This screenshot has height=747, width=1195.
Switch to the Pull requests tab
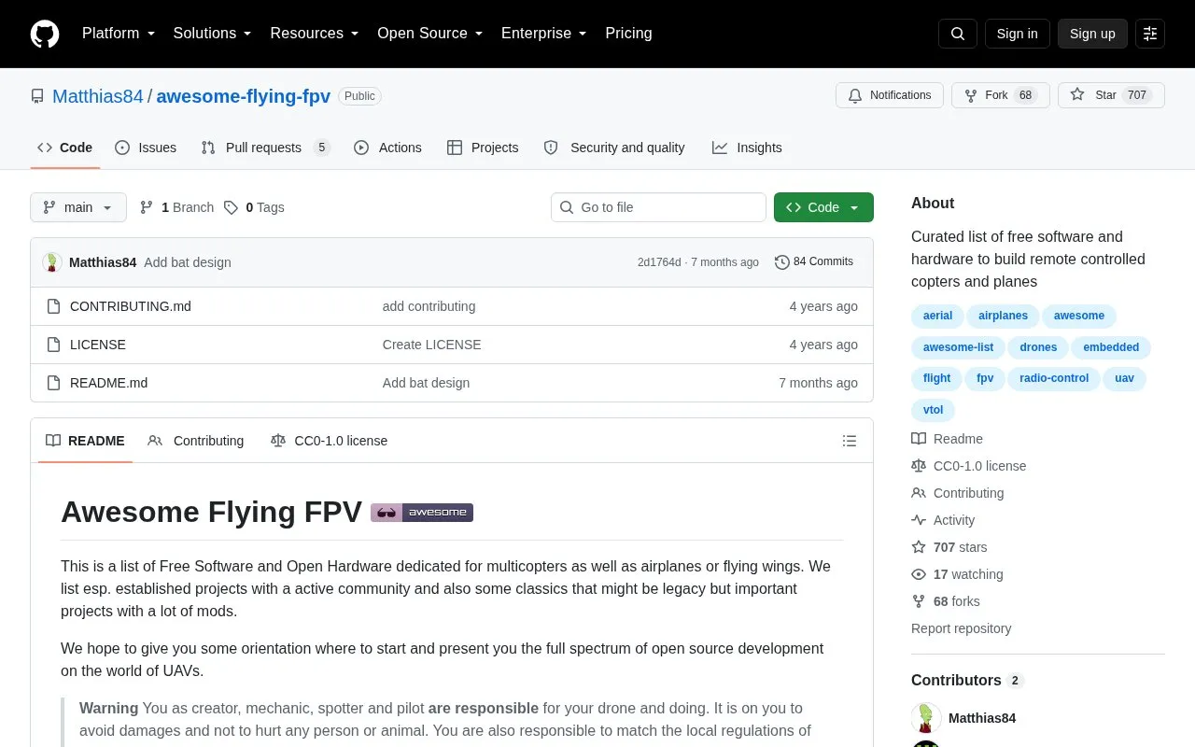point(265,148)
